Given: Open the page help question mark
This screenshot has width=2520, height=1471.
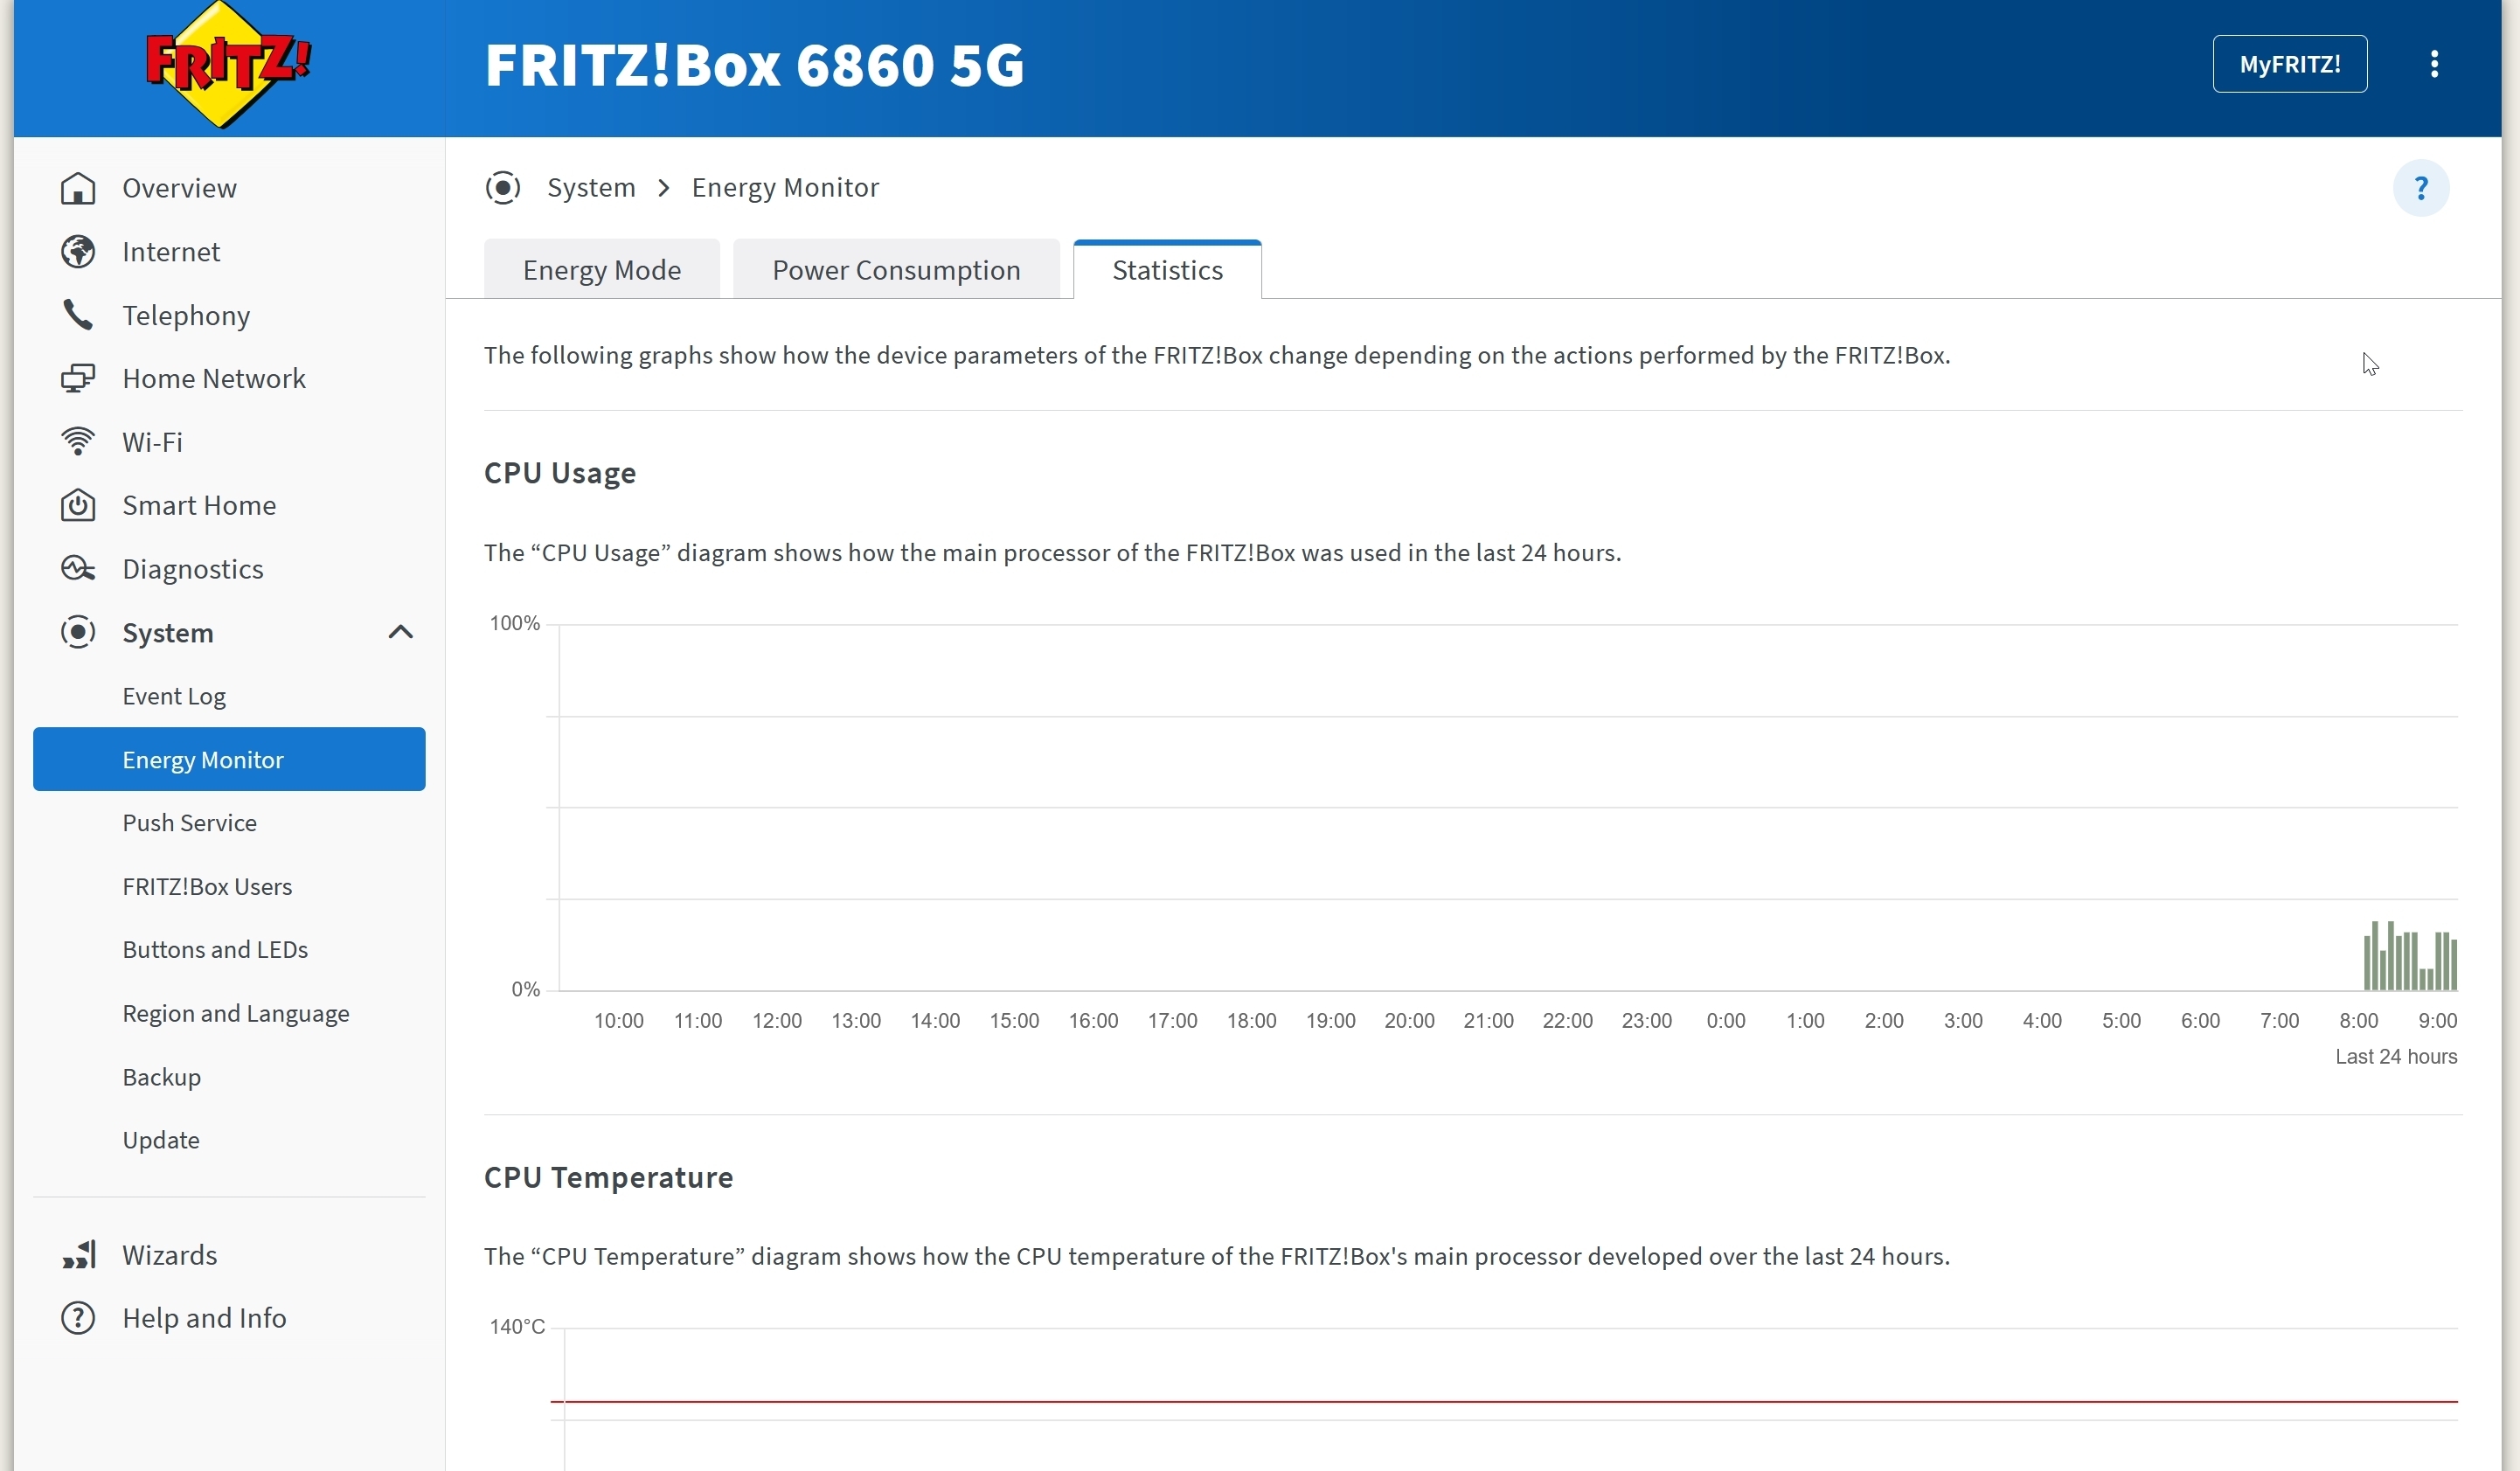Looking at the screenshot, I should click(2421, 188).
